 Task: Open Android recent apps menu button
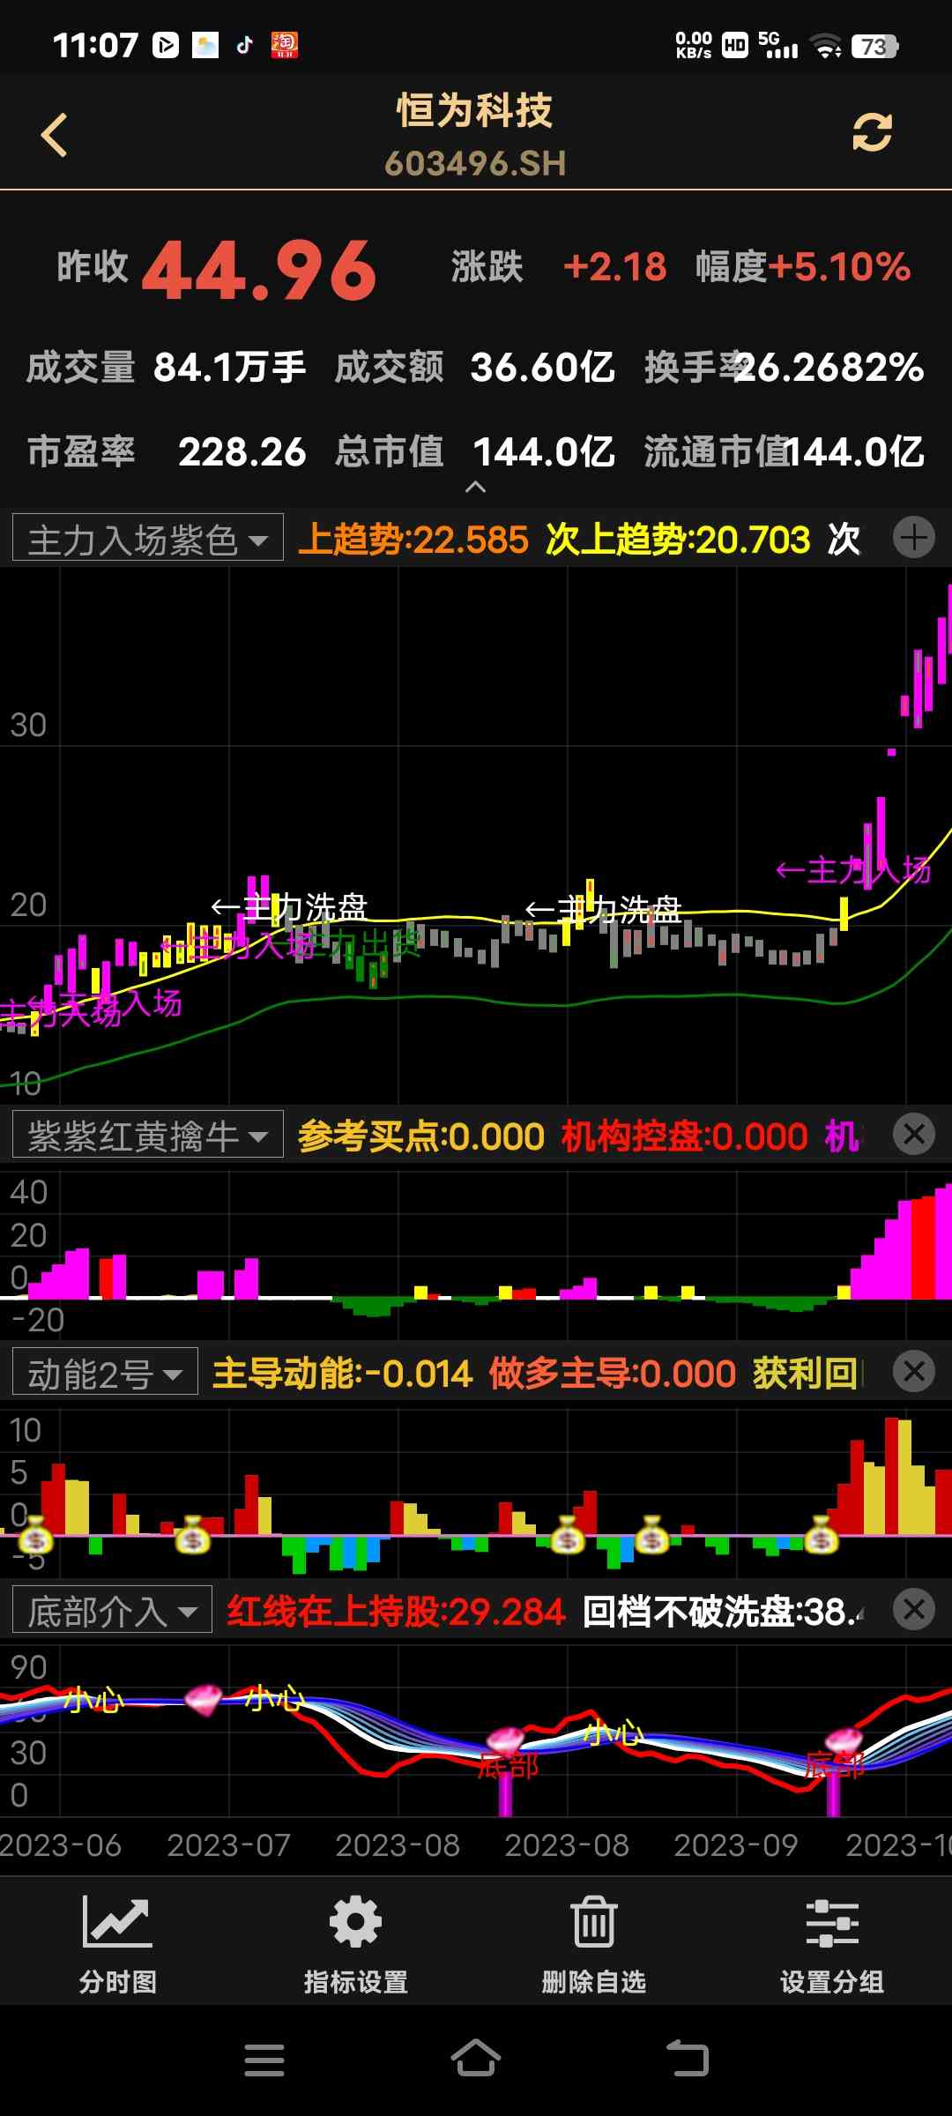tap(264, 2060)
